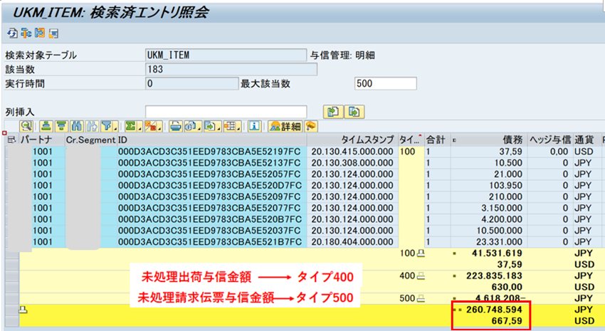605x331 pixels.
Task: Open filter dropdown arrow beside funnel
Action: click(x=115, y=127)
